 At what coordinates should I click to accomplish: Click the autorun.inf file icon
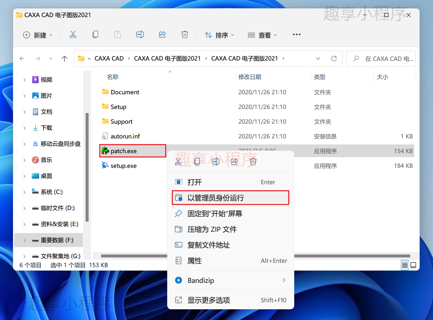(x=105, y=136)
